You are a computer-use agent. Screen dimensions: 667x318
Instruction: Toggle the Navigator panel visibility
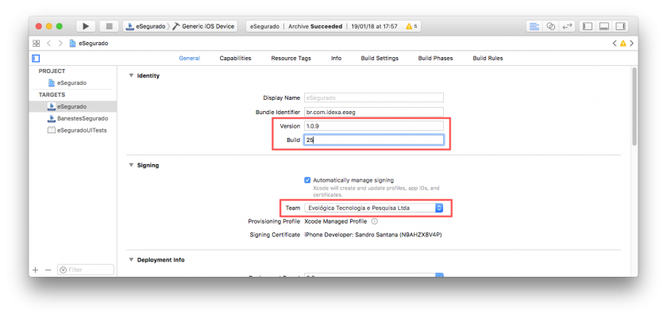pyautogui.click(x=588, y=26)
